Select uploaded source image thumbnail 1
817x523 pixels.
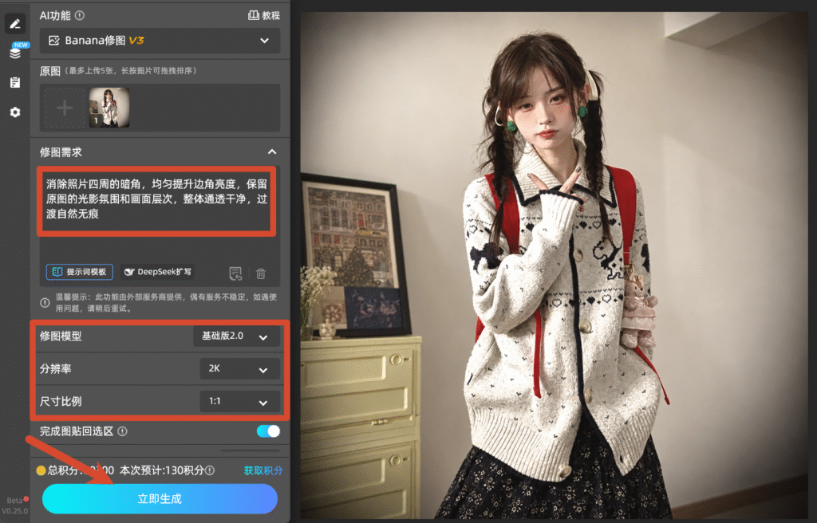point(109,108)
